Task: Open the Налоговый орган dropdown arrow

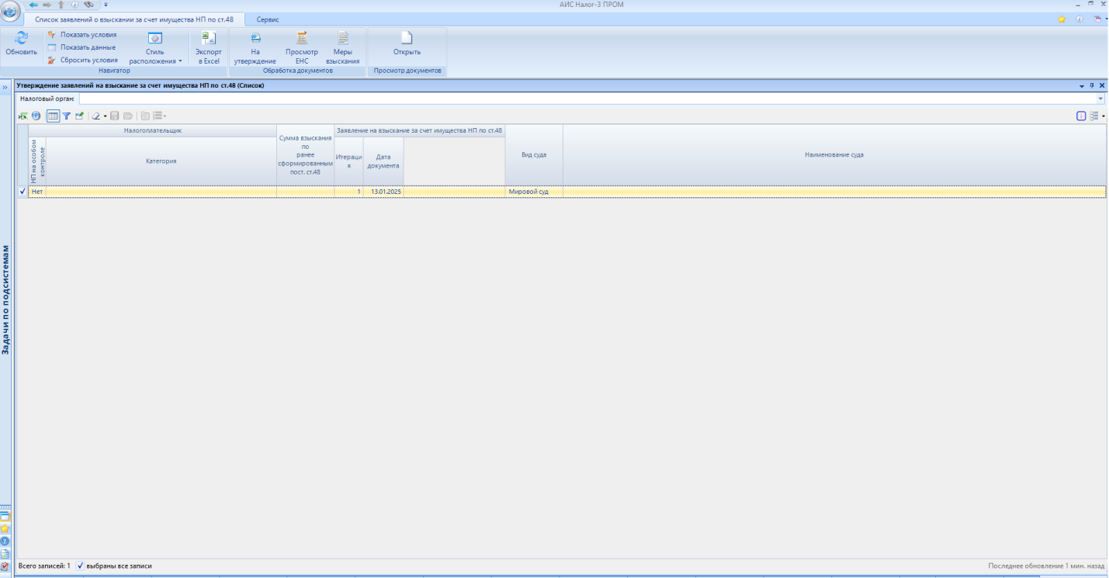Action: [1100, 99]
